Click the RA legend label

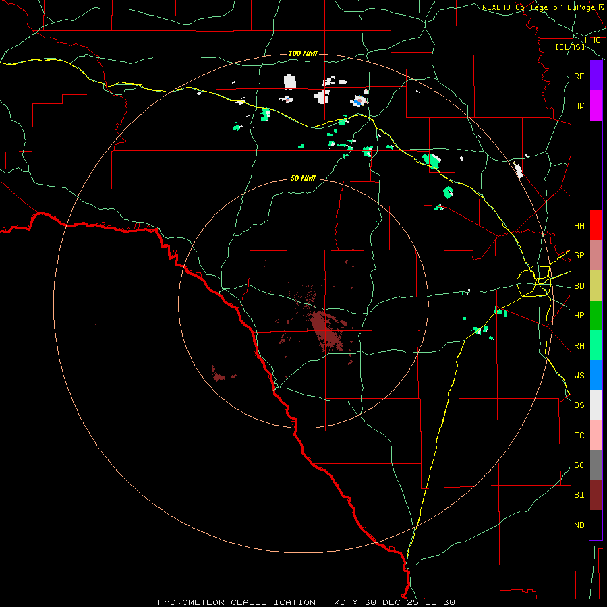tap(579, 346)
